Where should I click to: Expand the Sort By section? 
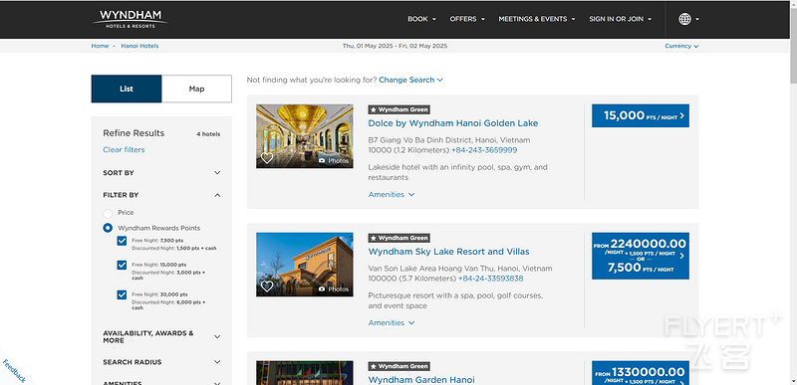[x=161, y=173]
